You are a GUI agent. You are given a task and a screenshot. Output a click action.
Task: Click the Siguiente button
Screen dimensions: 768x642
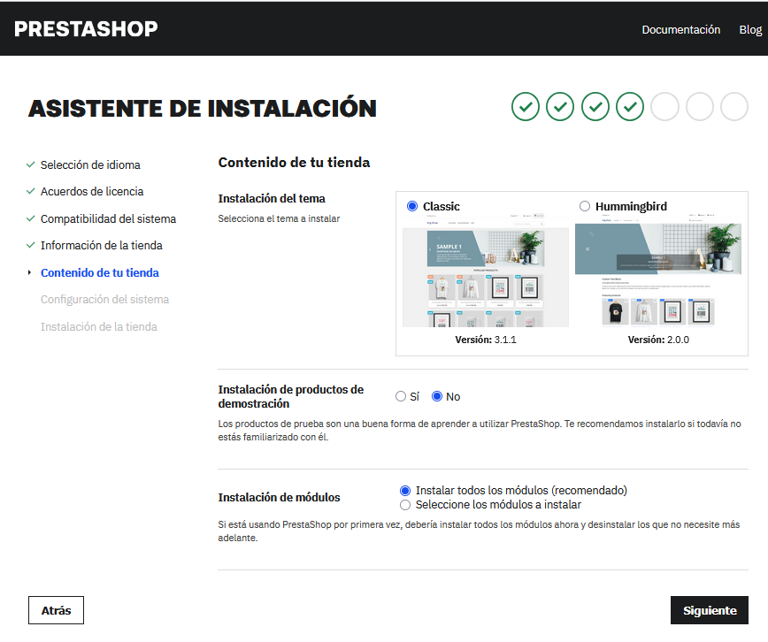(x=710, y=610)
